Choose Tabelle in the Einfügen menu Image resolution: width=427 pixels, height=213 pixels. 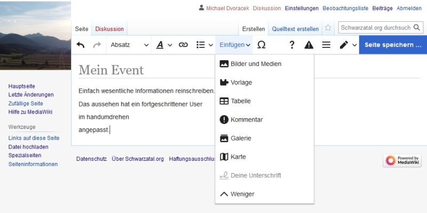[240, 101]
